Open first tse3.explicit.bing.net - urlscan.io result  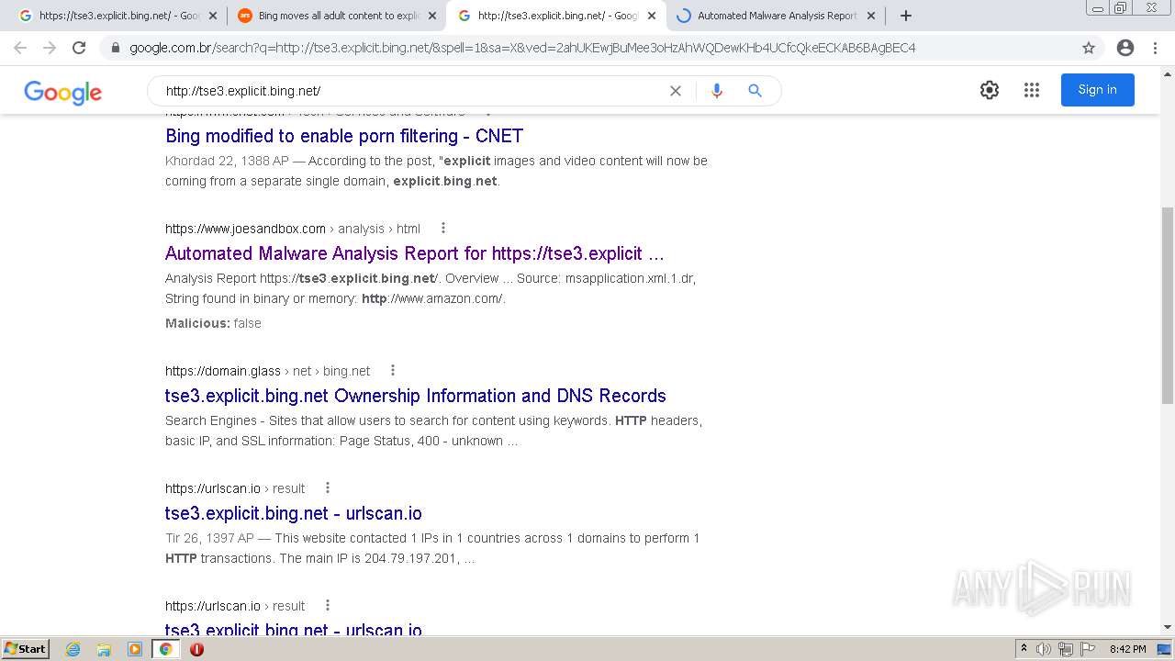(x=294, y=513)
